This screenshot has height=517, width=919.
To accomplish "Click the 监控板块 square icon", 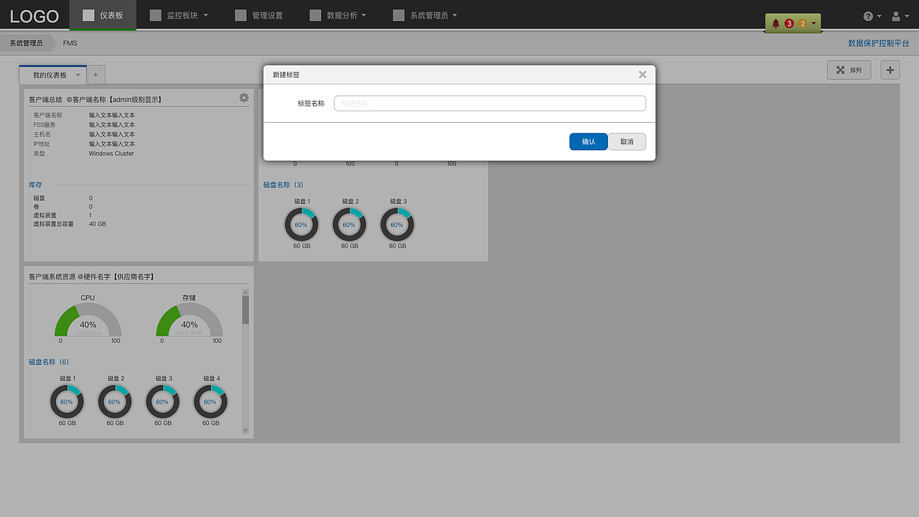I will [155, 15].
